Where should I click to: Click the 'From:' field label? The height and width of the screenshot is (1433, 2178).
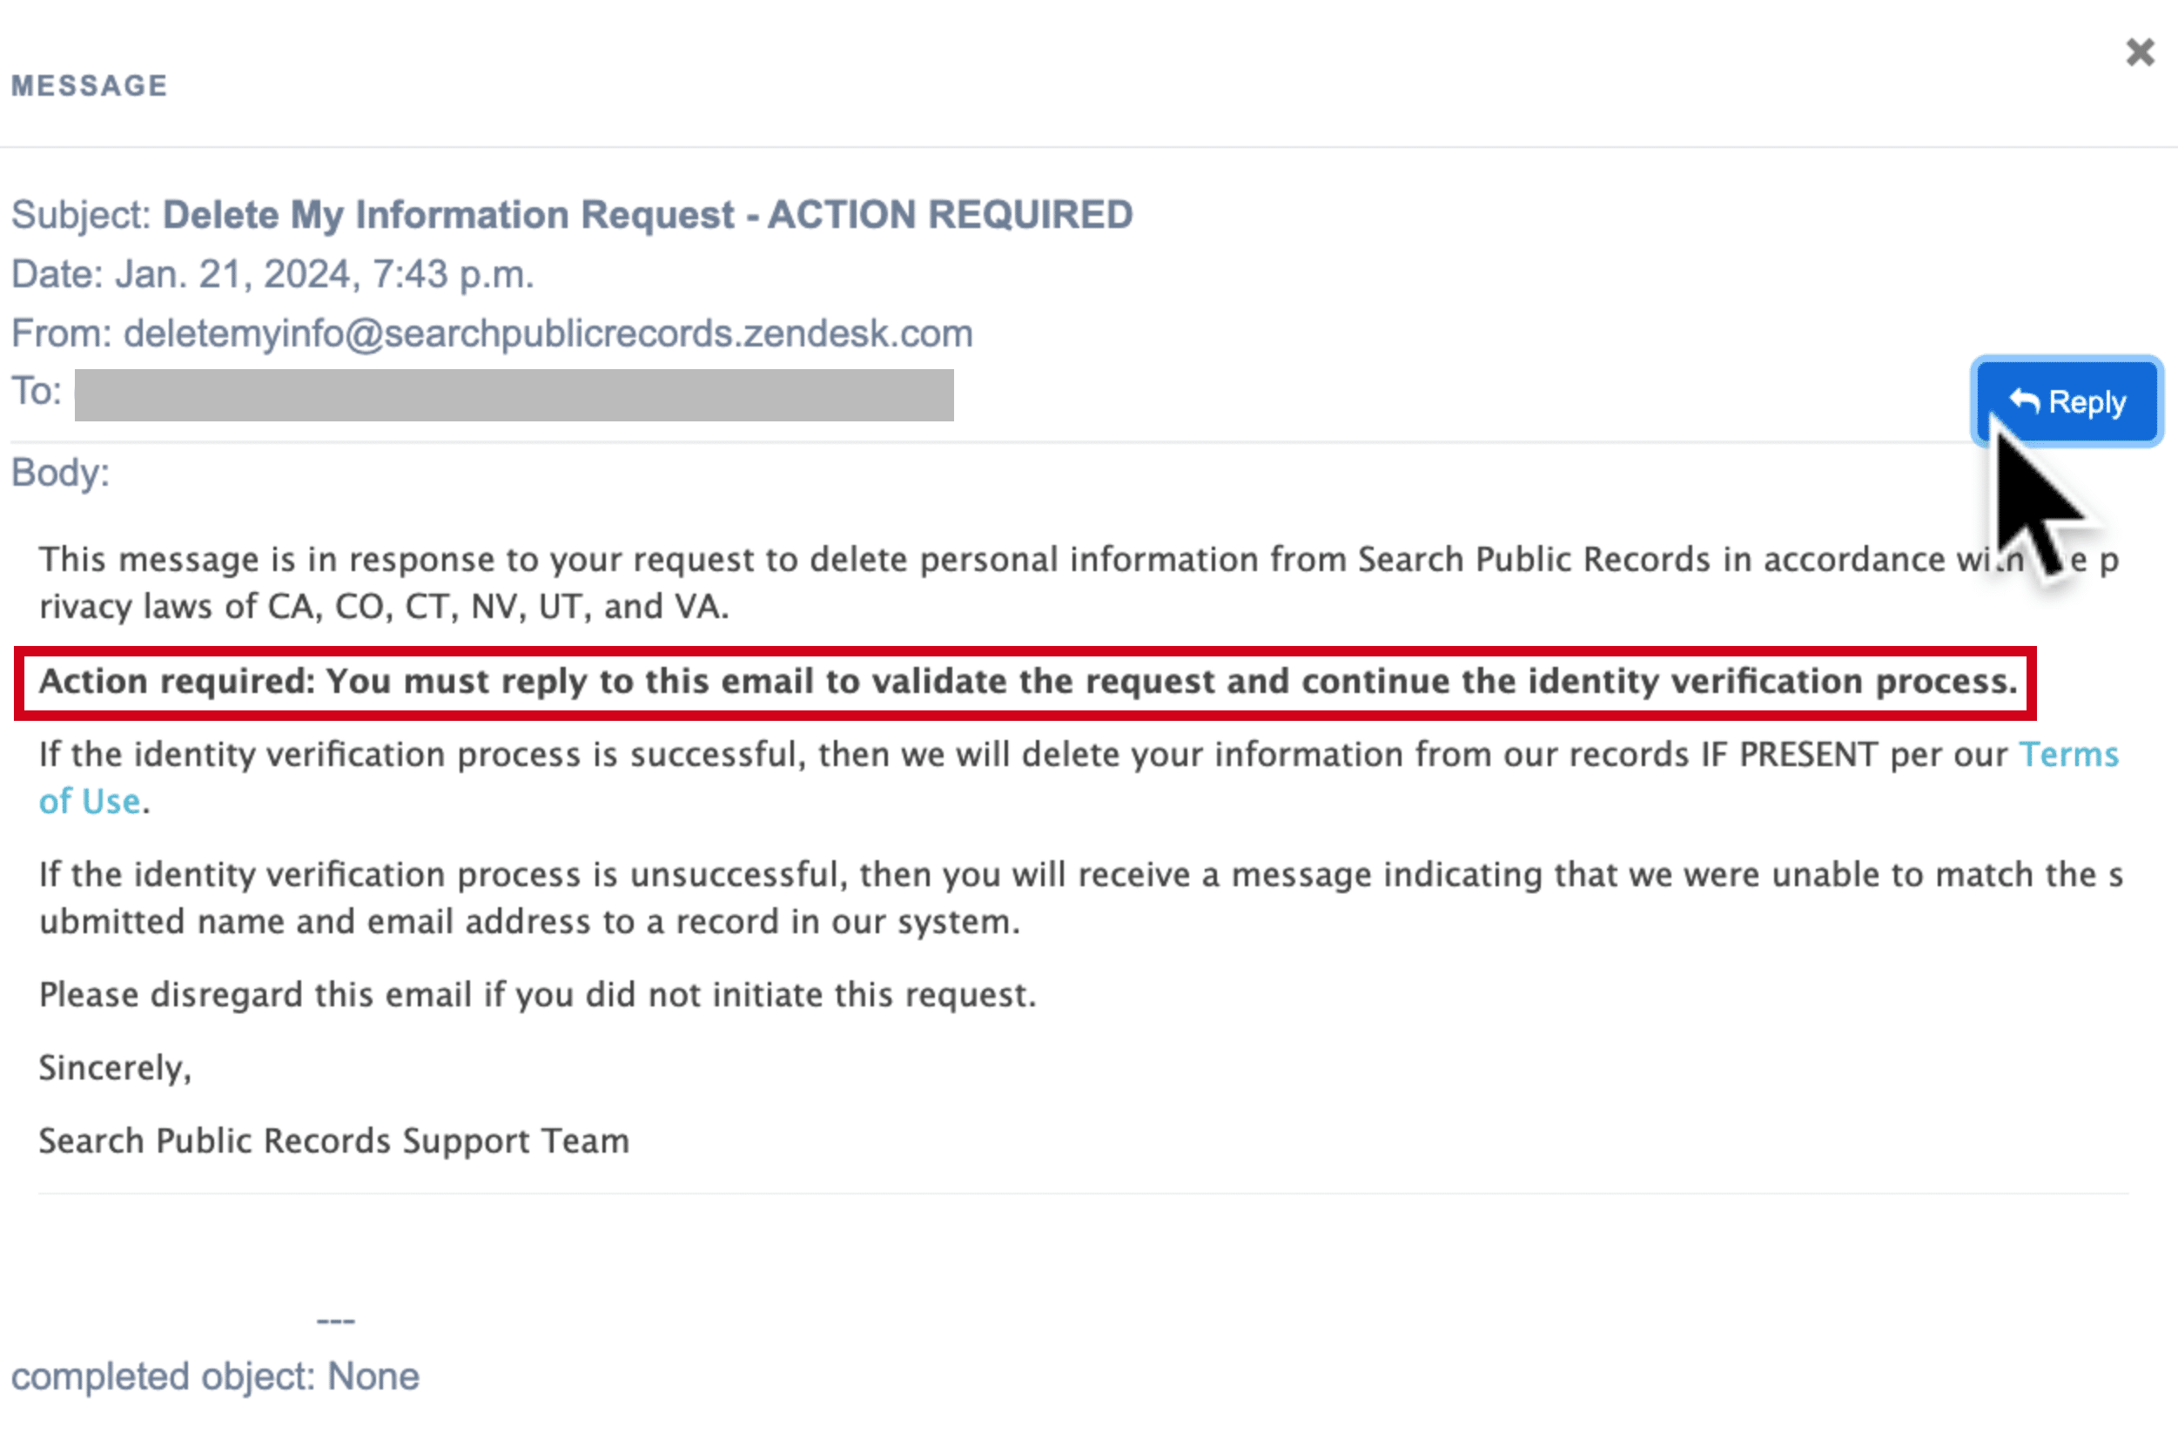(x=61, y=333)
